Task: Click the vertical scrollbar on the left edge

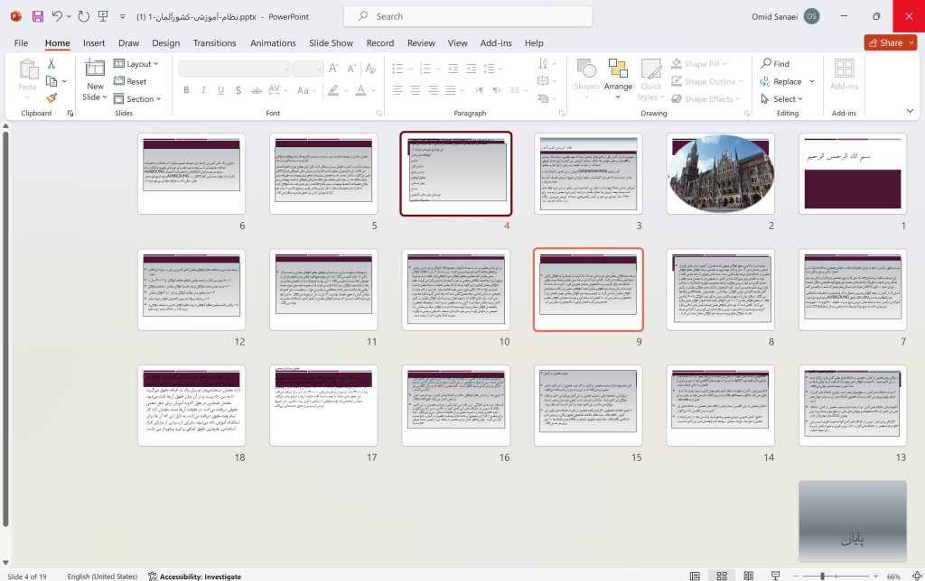Action: coord(5,328)
